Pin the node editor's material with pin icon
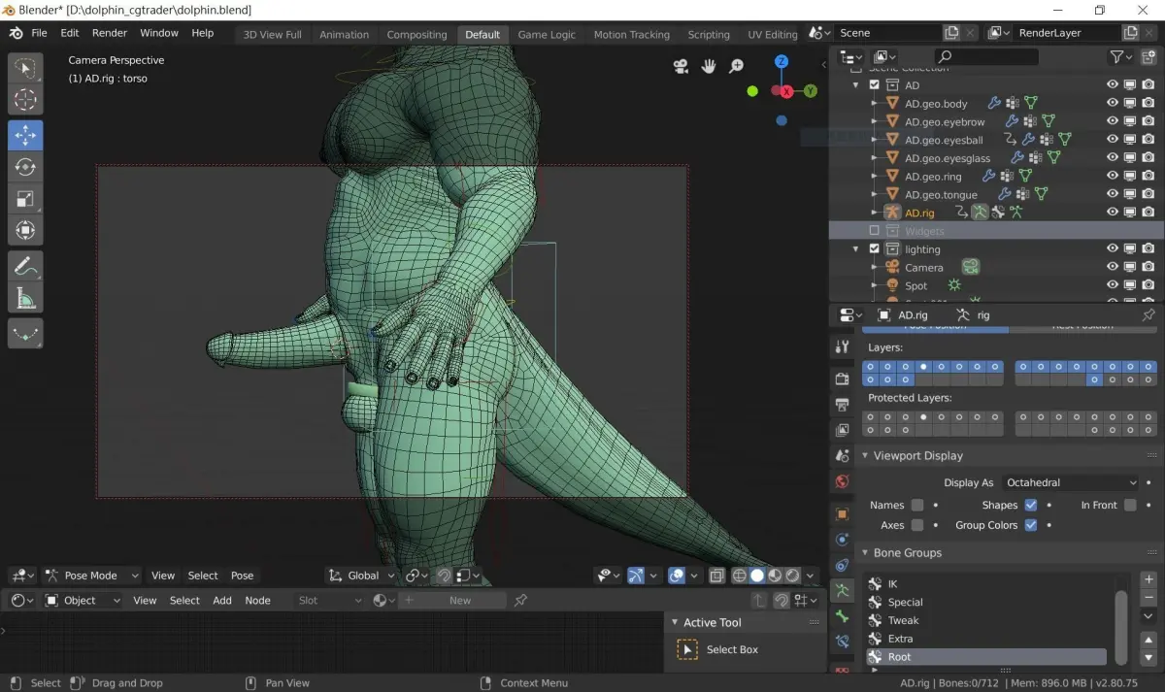 (x=520, y=600)
